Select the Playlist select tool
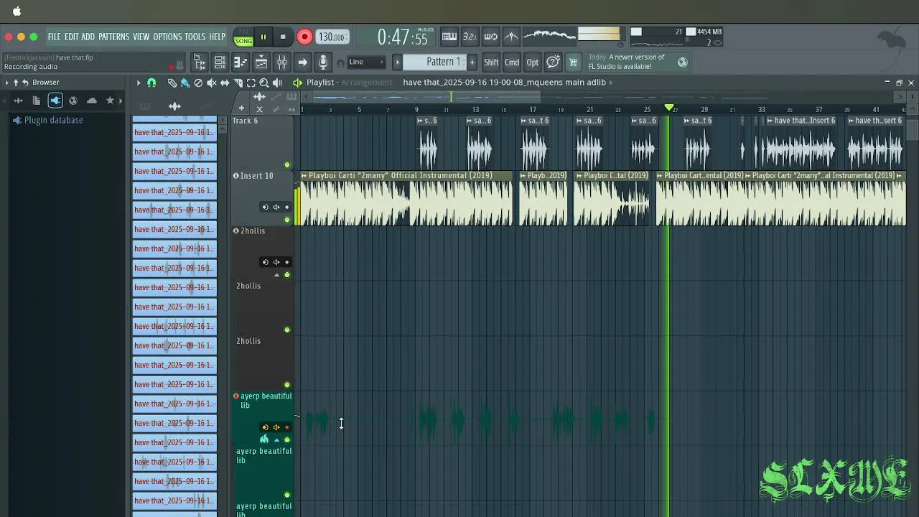919x517 pixels. click(x=251, y=83)
